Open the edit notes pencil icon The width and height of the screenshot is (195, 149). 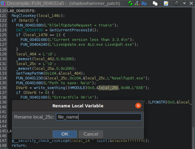166,3
